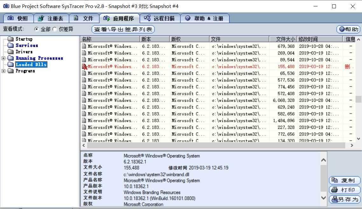Screen dimensions: 362x209
Task: Click the 复制 copy button
Action: tap(345, 180)
